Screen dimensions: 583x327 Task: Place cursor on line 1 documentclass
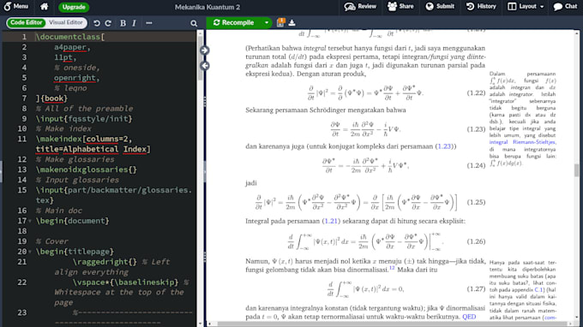(x=70, y=37)
